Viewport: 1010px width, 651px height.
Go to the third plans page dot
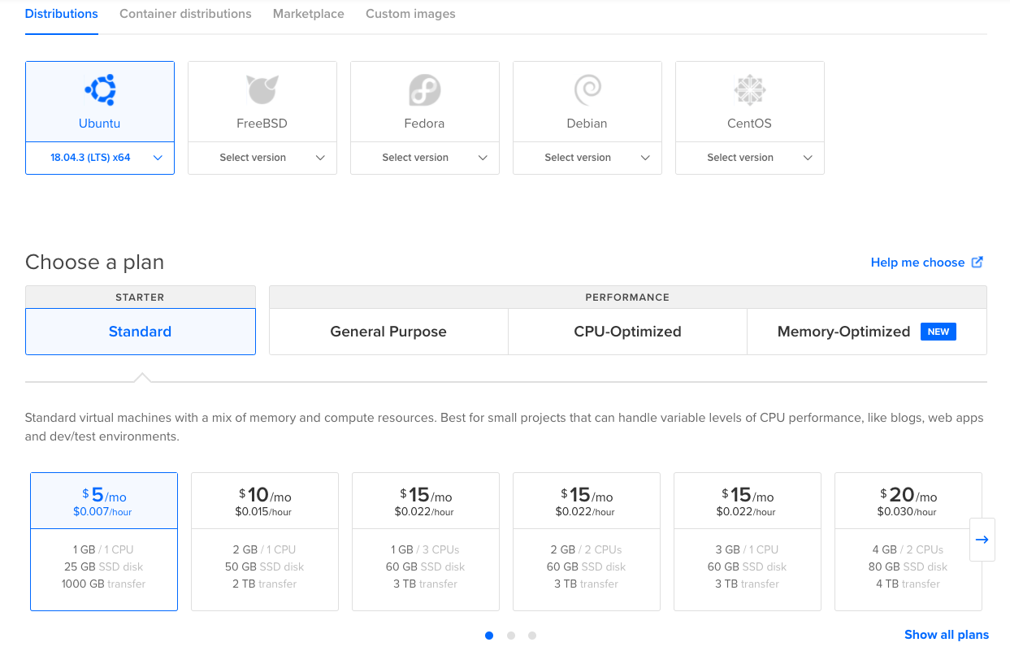pyautogui.click(x=532, y=636)
